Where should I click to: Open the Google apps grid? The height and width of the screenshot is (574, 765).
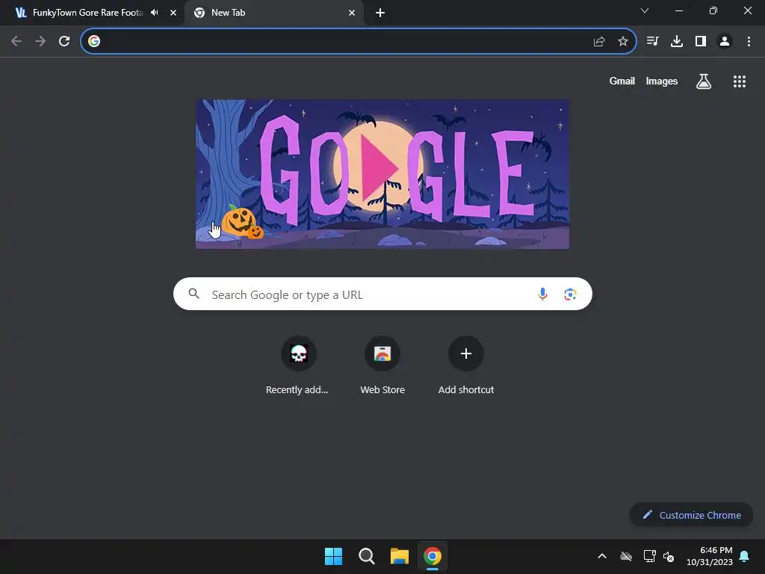click(x=739, y=81)
